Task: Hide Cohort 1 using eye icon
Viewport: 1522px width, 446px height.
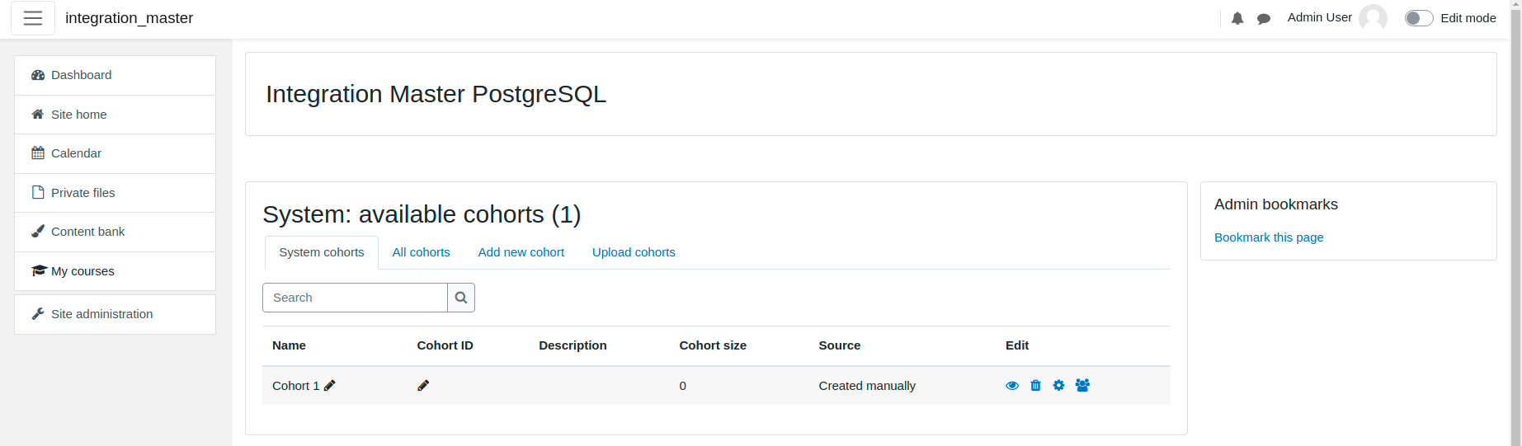Action: pyautogui.click(x=1012, y=385)
